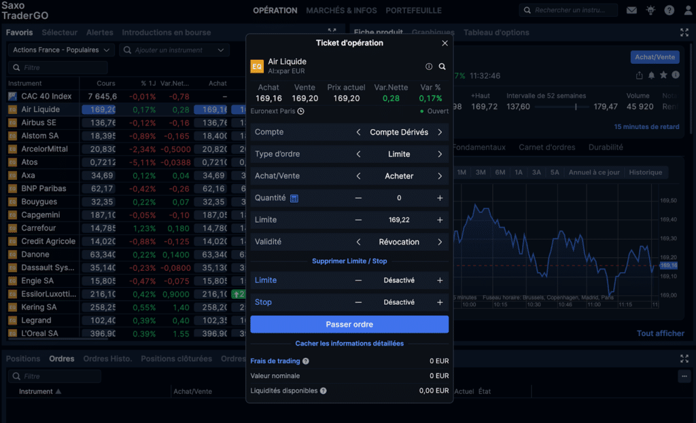Open the messages envelope icon
The height and width of the screenshot is (423, 696).
coord(631,10)
